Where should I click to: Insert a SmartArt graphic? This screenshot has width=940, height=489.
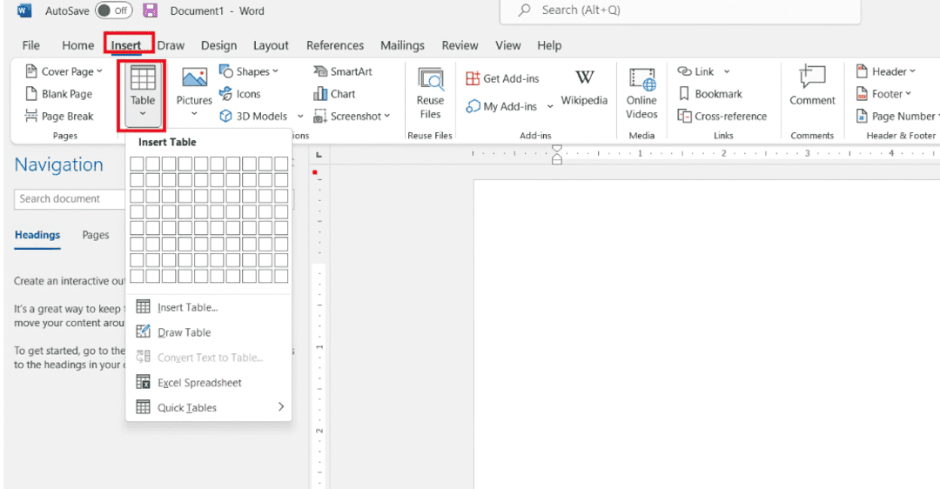(343, 71)
